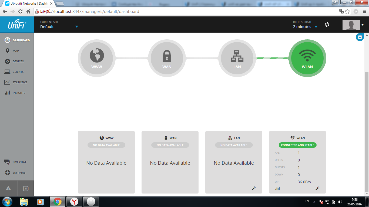Click the green WLAN wifi circle
369x207 pixels.
(307, 58)
